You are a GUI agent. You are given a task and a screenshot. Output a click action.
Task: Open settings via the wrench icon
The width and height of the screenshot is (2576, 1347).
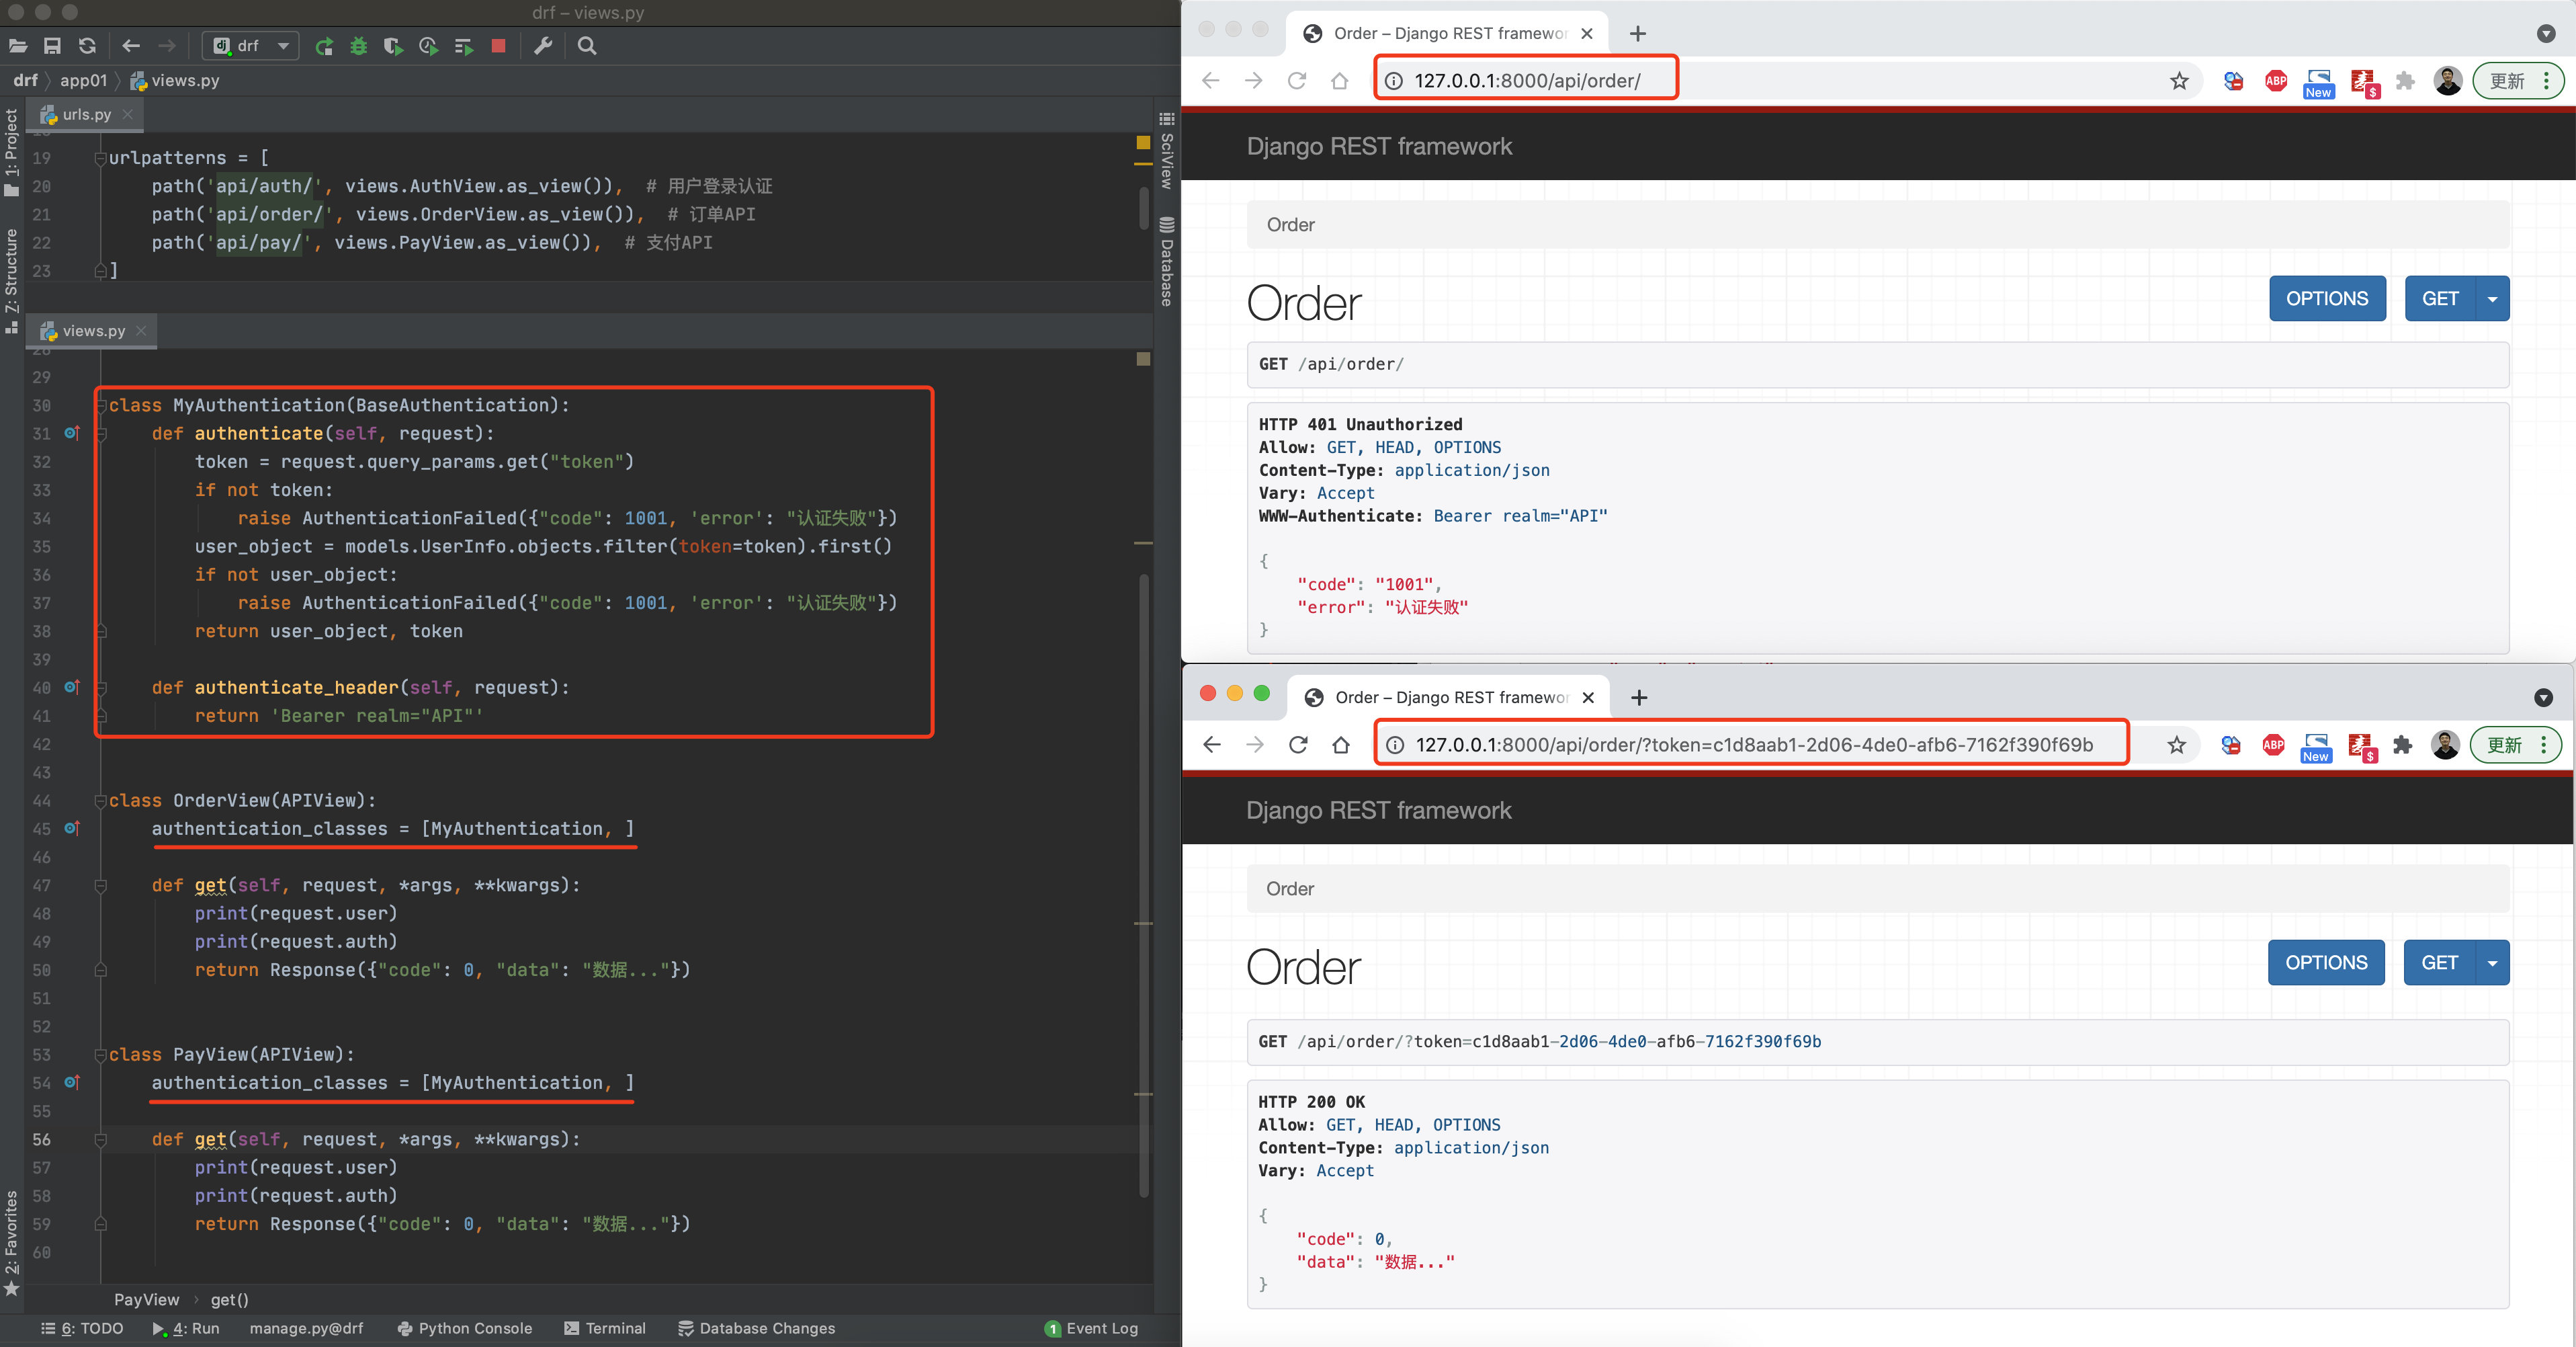543,46
